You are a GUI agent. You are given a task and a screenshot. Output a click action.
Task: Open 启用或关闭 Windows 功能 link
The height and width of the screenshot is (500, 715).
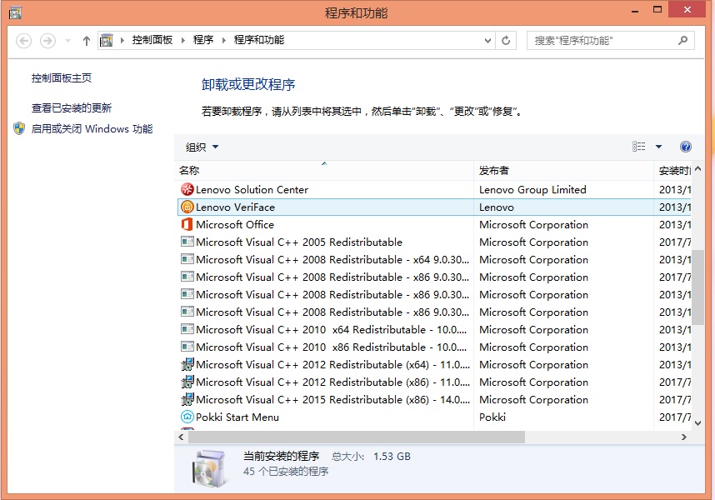[x=92, y=129]
